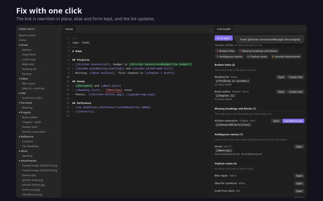Follow the [[Chapter 1 draft]] link in the editor
Viewport: 323px width, 201px height.
tap(159, 73)
